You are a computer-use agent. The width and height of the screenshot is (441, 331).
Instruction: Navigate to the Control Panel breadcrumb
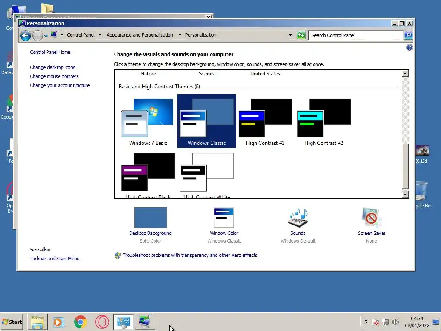[81, 35]
